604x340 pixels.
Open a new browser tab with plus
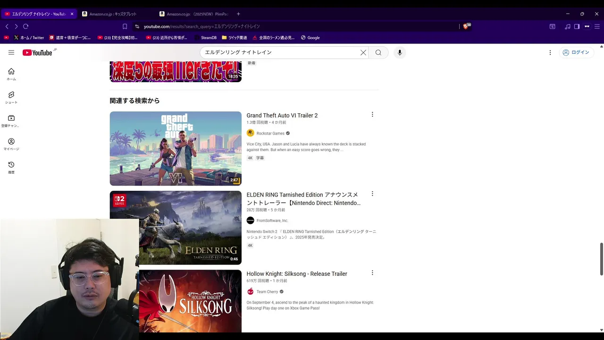[x=238, y=14]
